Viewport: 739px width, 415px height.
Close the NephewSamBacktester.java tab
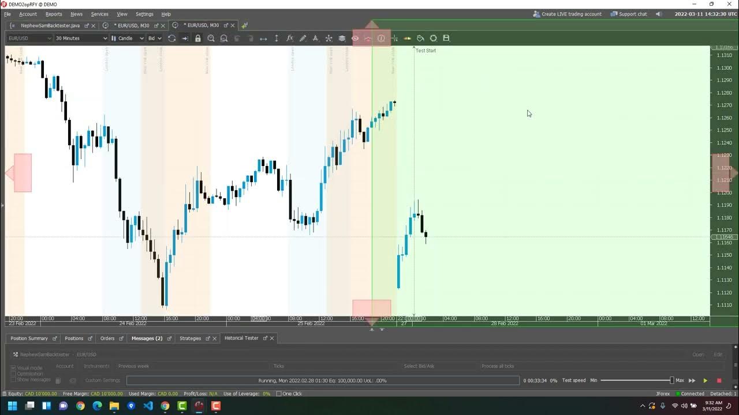click(94, 25)
